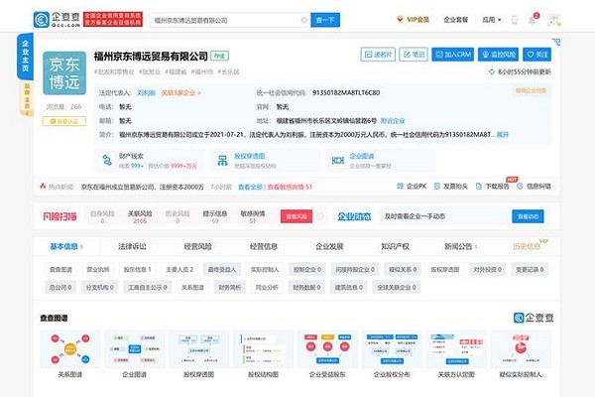Open the 历史信息 VIP tab

coord(530,246)
